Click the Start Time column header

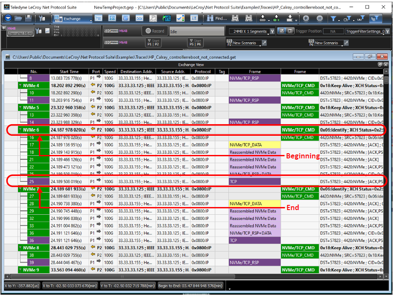pyautogui.click(x=69, y=71)
